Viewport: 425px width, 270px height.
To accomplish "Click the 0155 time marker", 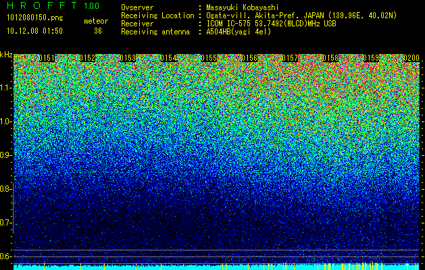I will [x=209, y=58].
